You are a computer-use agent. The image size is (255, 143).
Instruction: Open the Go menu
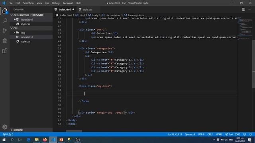(47, 3)
